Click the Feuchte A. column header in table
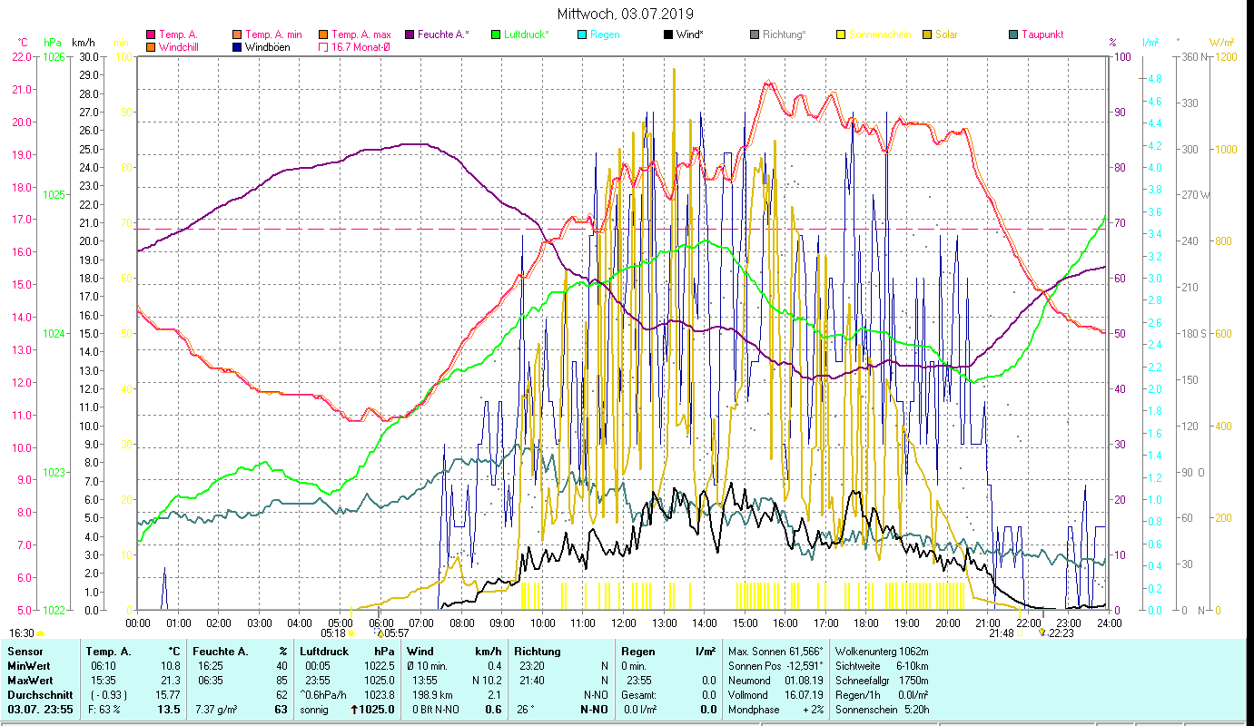Screen dimensions: 1254x726 click(221, 652)
